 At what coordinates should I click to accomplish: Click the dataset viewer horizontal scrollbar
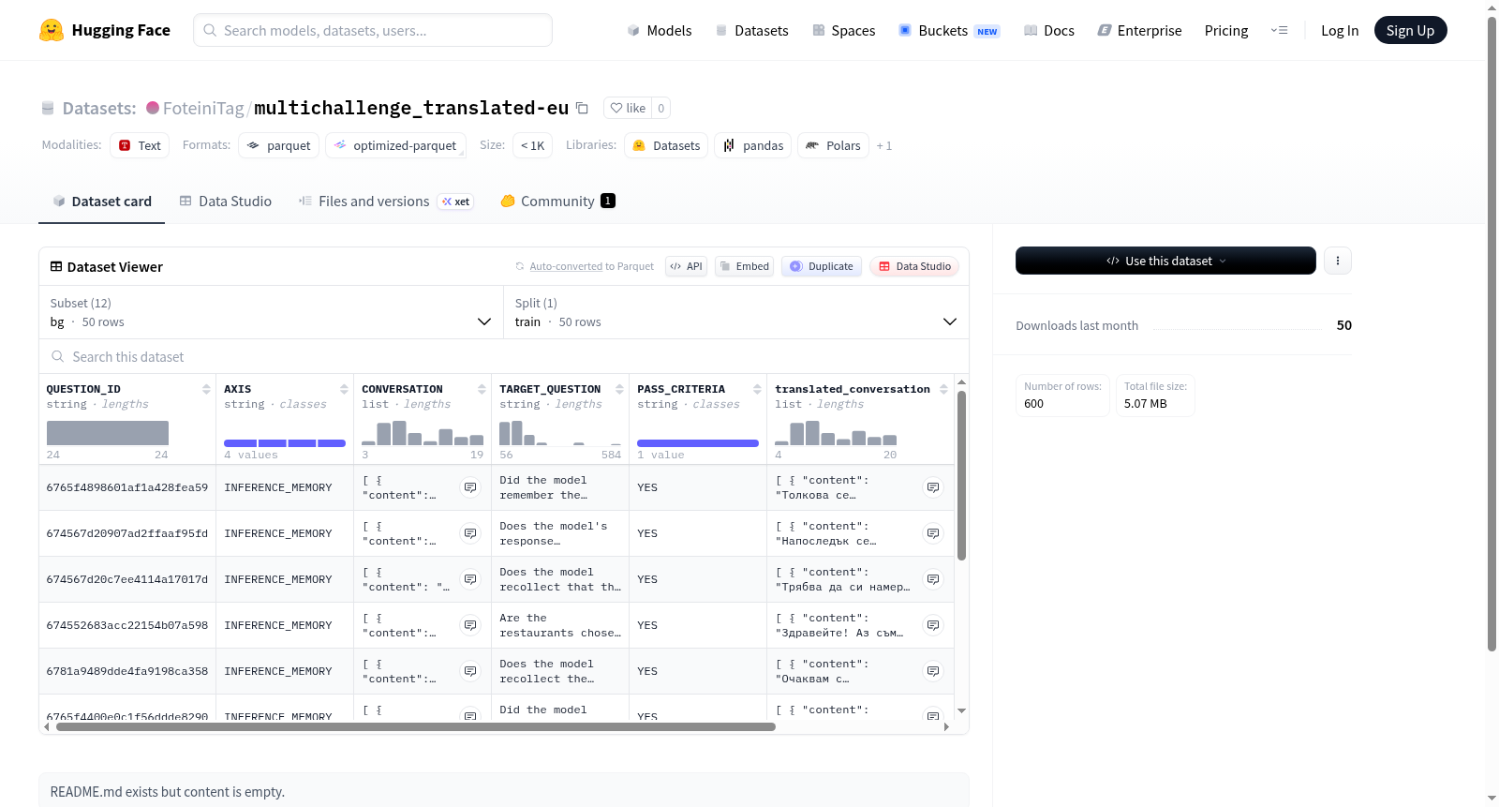coord(416,726)
